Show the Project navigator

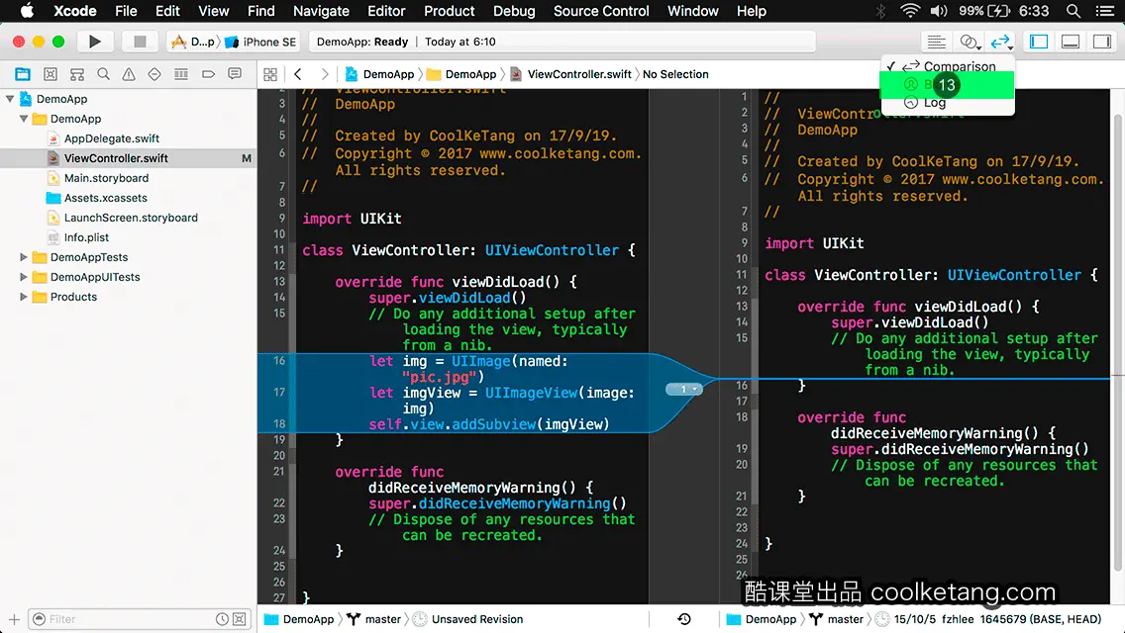(x=23, y=74)
